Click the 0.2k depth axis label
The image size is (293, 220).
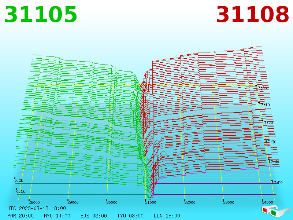click(19, 180)
